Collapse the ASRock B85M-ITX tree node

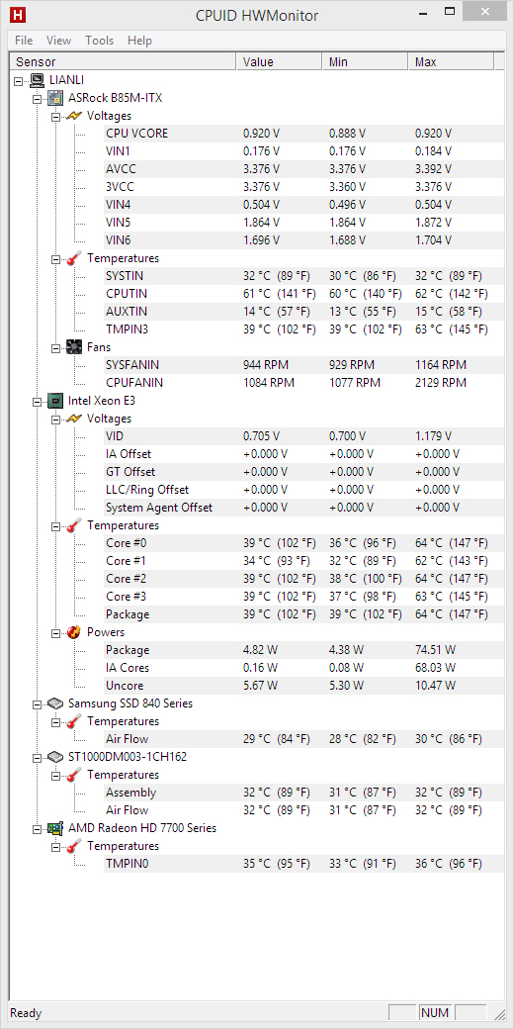(37, 98)
